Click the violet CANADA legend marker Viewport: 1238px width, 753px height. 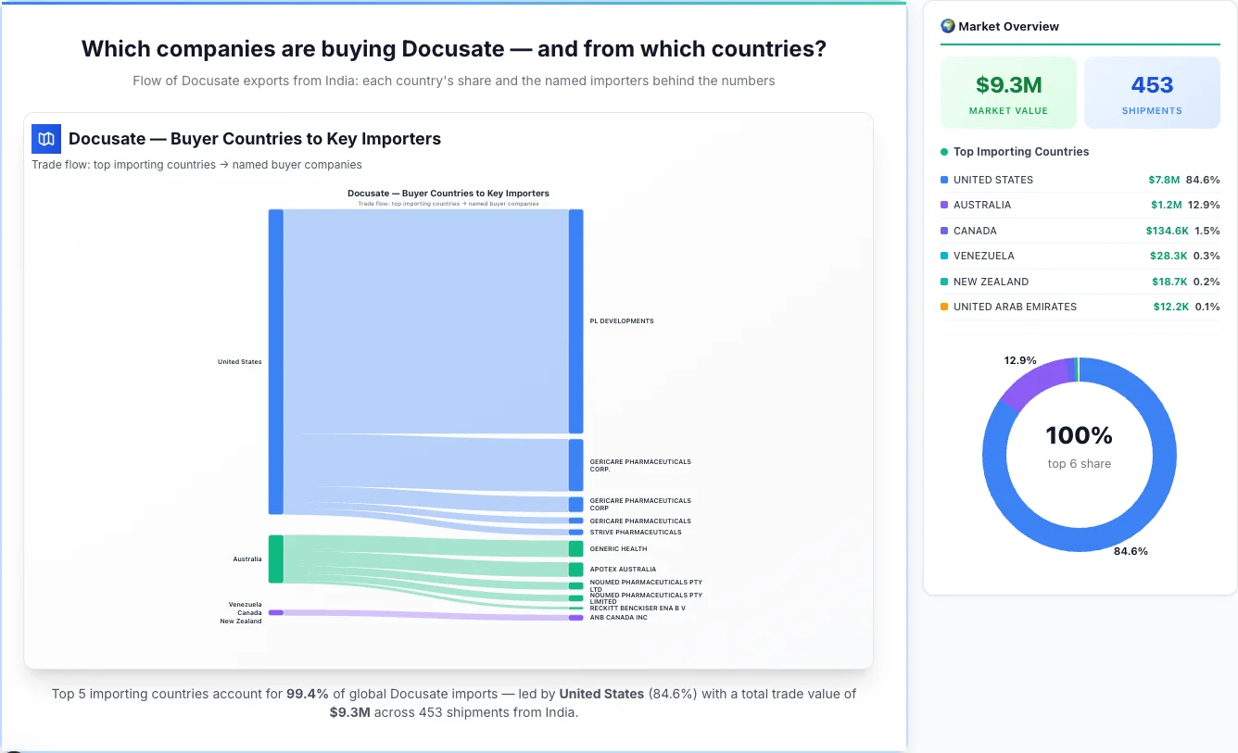click(x=944, y=230)
